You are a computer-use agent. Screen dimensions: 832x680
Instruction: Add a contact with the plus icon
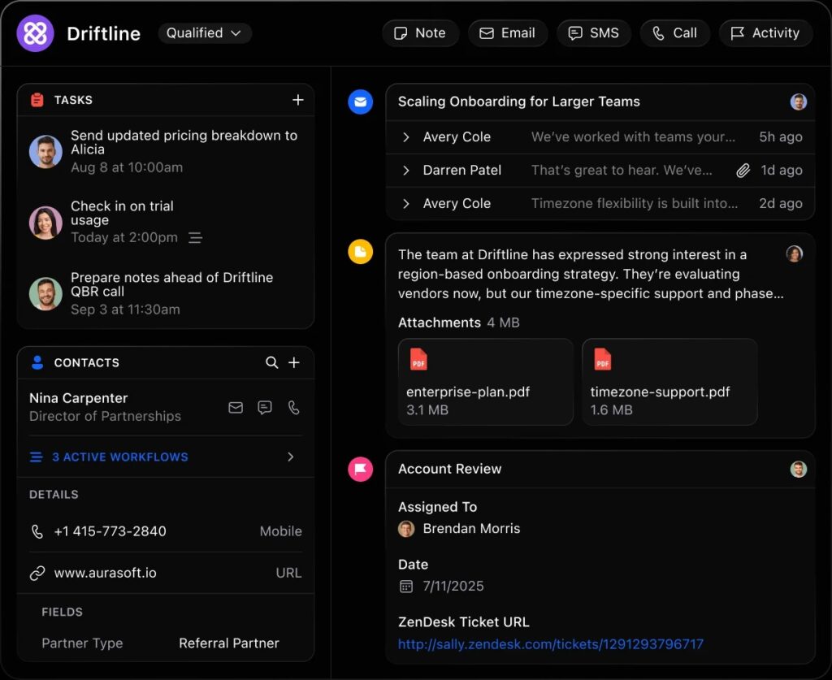click(x=294, y=362)
